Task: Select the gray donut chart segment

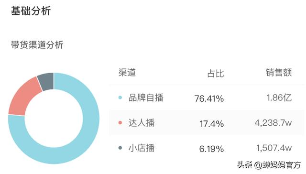Action: coord(46,81)
